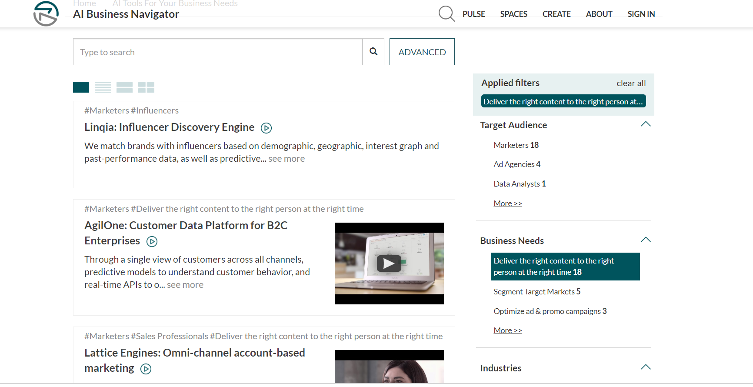Open AgilOne: Customer Data Platform title
Screen dimensions: 753x387
coord(186,233)
